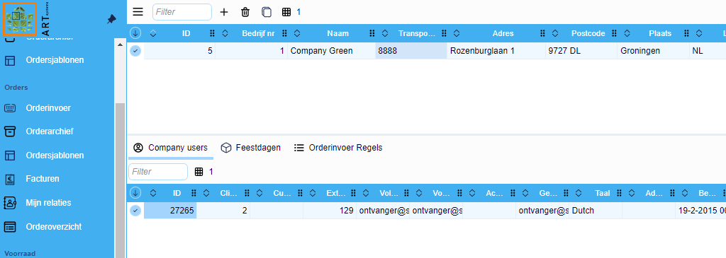Open the hamburger menu above the company grid
This screenshot has height=258, width=726.
tap(138, 12)
